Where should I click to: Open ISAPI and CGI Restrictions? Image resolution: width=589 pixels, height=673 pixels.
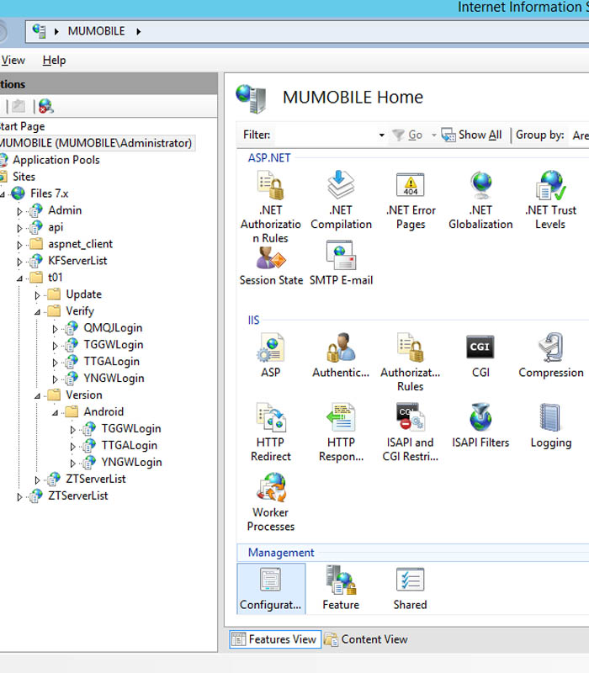point(411,432)
